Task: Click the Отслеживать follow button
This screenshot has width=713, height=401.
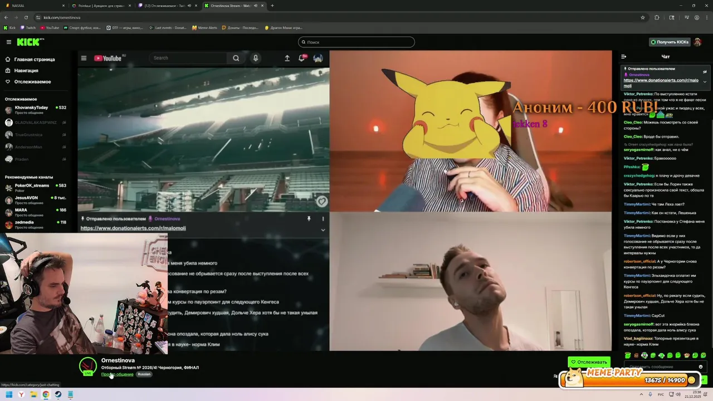Action: 589,362
